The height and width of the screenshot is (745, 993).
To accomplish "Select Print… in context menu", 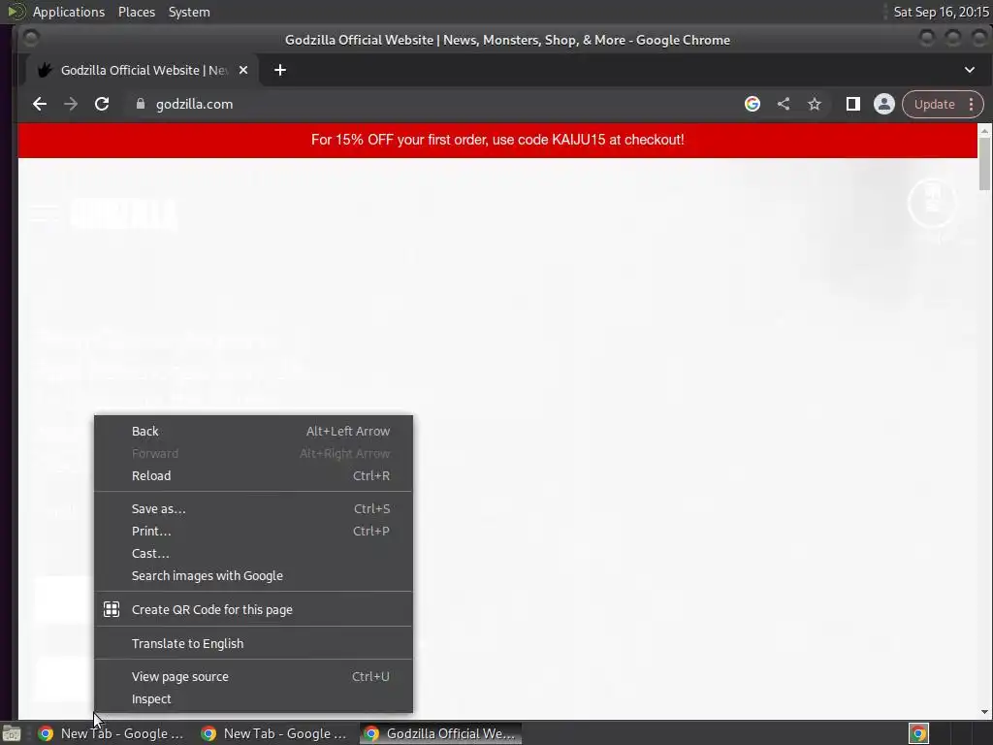I will [x=253, y=531].
